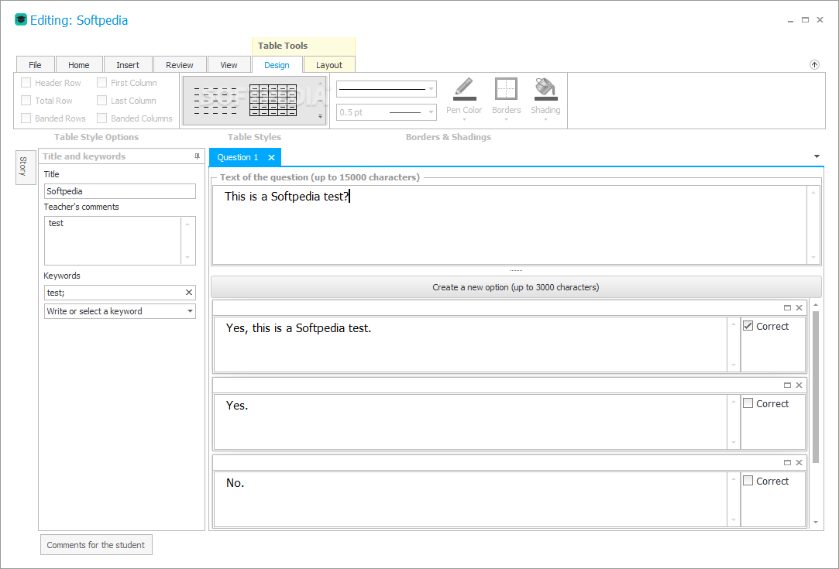
Task: Click the Teacher's comments text area
Action: (x=112, y=241)
